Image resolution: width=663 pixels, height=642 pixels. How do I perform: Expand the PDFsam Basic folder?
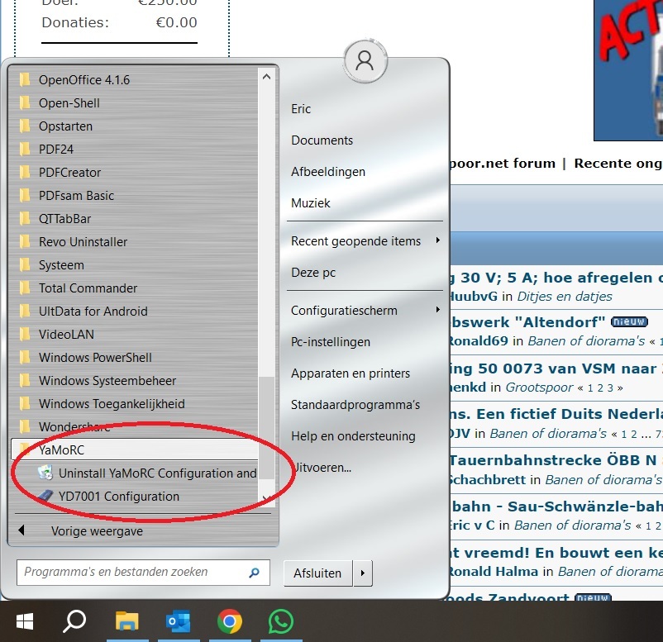click(x=135, y=195)
